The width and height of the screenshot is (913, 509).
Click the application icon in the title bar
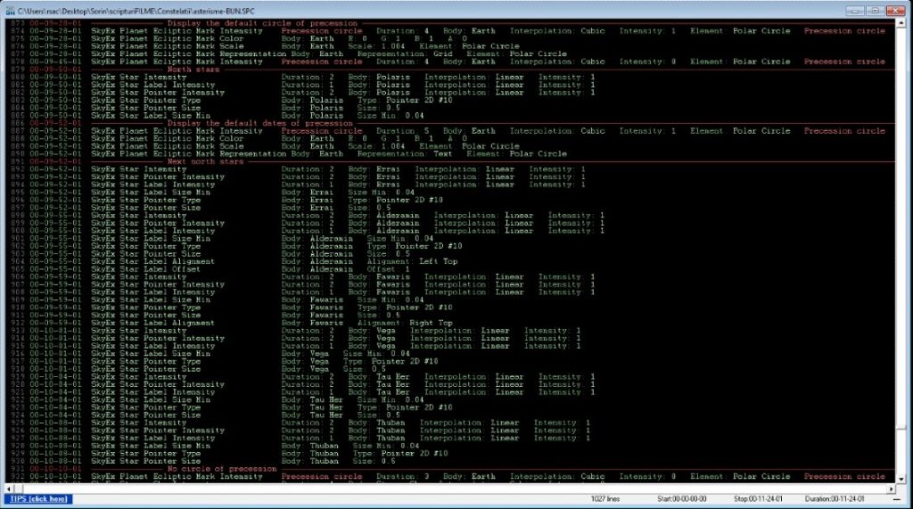point(10,9)
